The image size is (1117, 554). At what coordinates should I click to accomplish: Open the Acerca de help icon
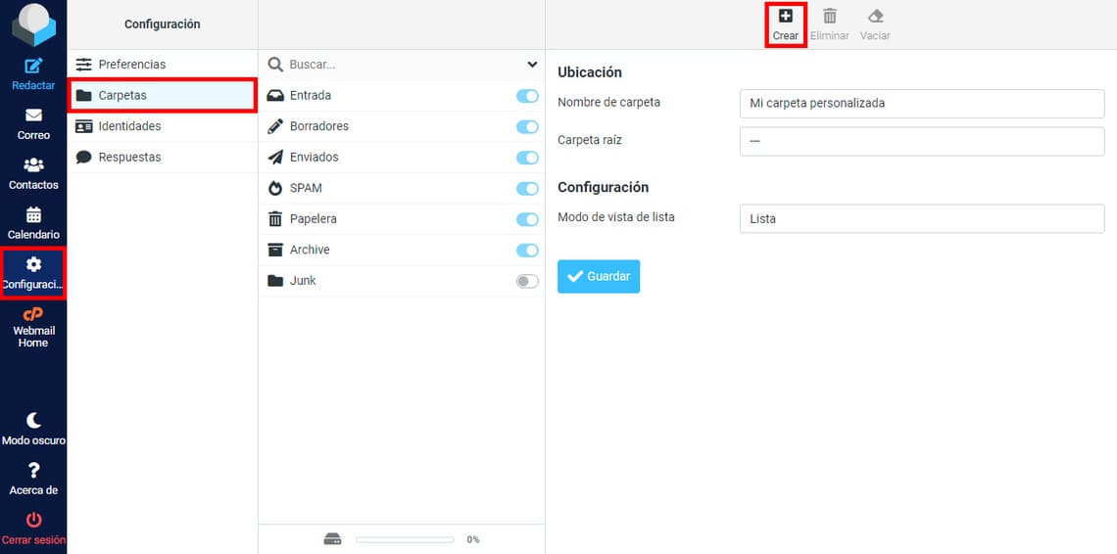33,471
